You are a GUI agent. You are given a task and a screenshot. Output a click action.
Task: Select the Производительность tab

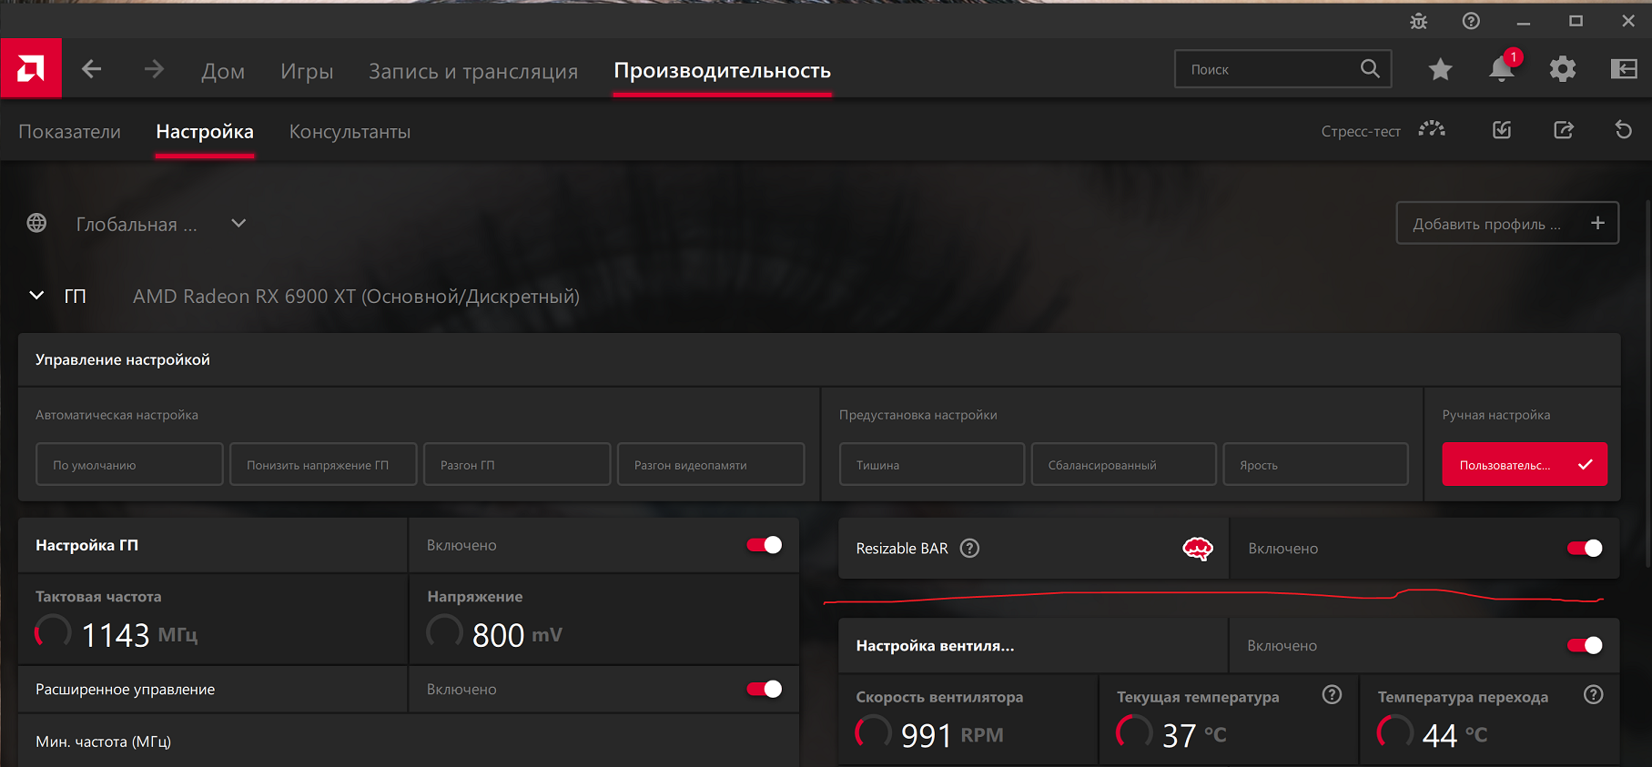tap(723, 71)
